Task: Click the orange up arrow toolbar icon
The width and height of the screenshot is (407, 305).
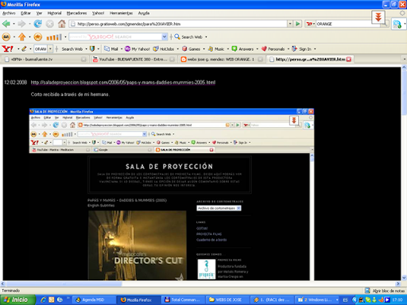Action: [21, 37]
